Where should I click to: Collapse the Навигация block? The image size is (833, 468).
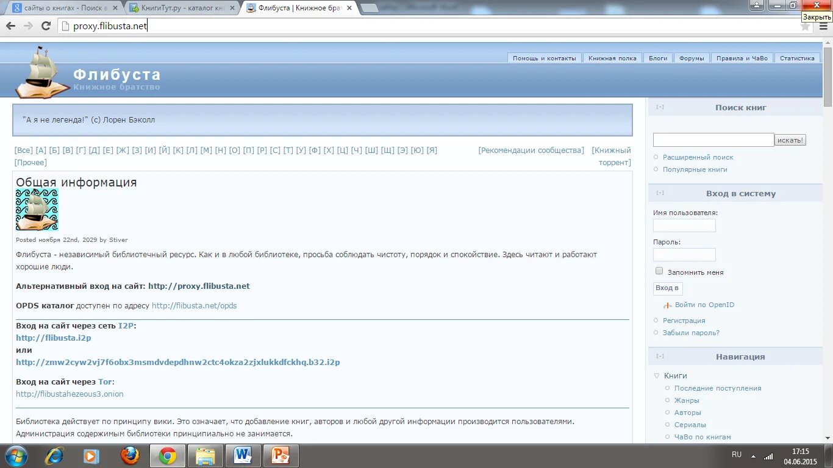660,356
